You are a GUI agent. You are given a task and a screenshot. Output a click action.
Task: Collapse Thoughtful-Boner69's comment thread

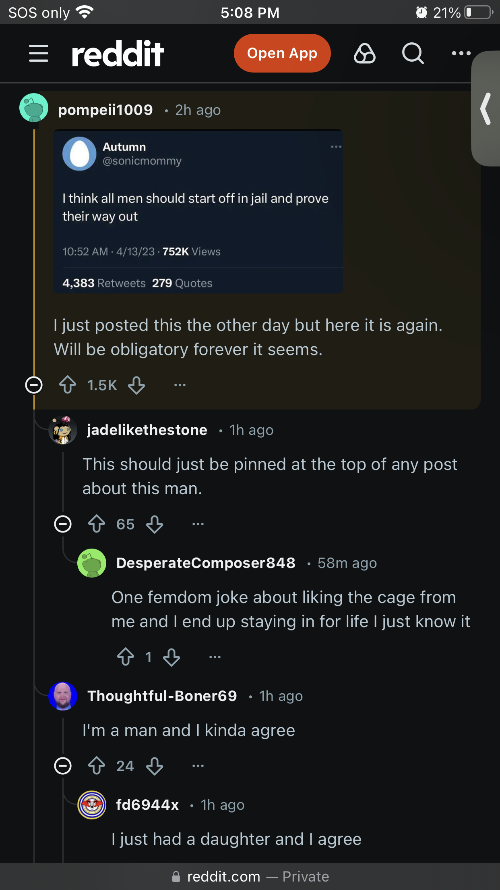(x=63, y=766)
